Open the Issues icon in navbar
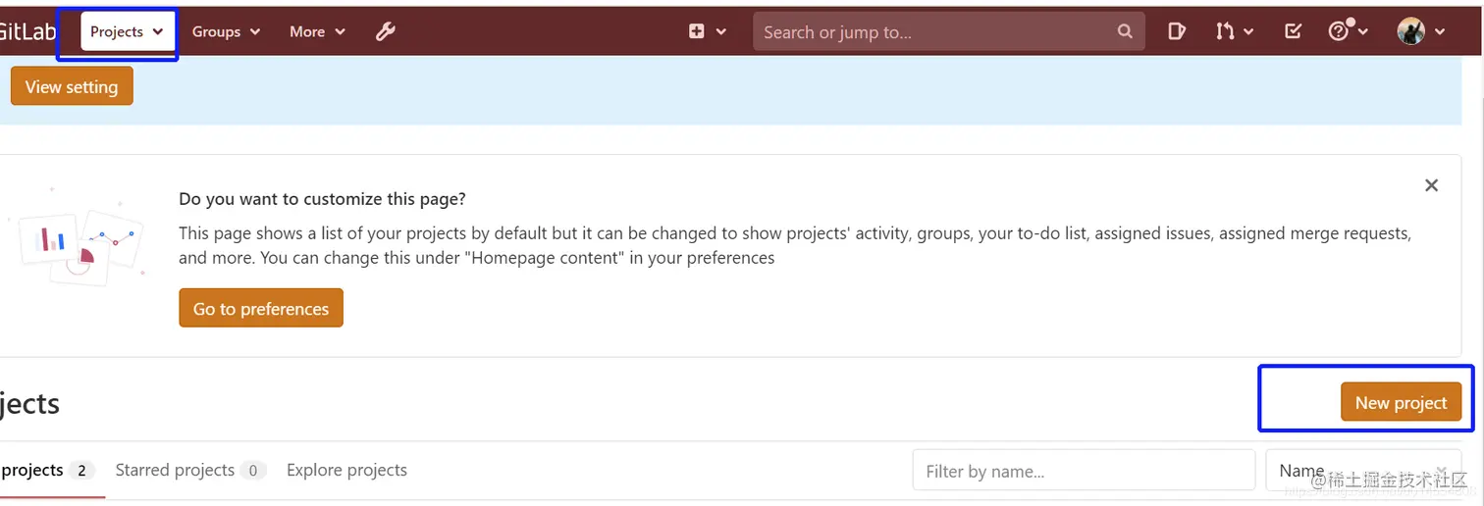This screenshot has width=1484, height=506. point(1176,31)
